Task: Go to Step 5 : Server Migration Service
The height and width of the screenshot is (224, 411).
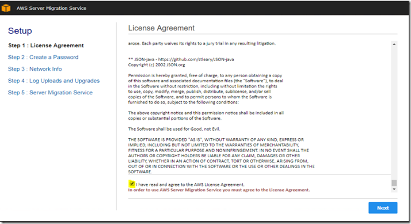Action: pos(50,93)
